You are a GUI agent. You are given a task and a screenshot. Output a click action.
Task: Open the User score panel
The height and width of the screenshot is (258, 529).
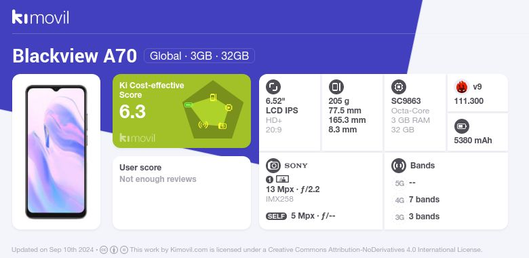coord(182,193)
